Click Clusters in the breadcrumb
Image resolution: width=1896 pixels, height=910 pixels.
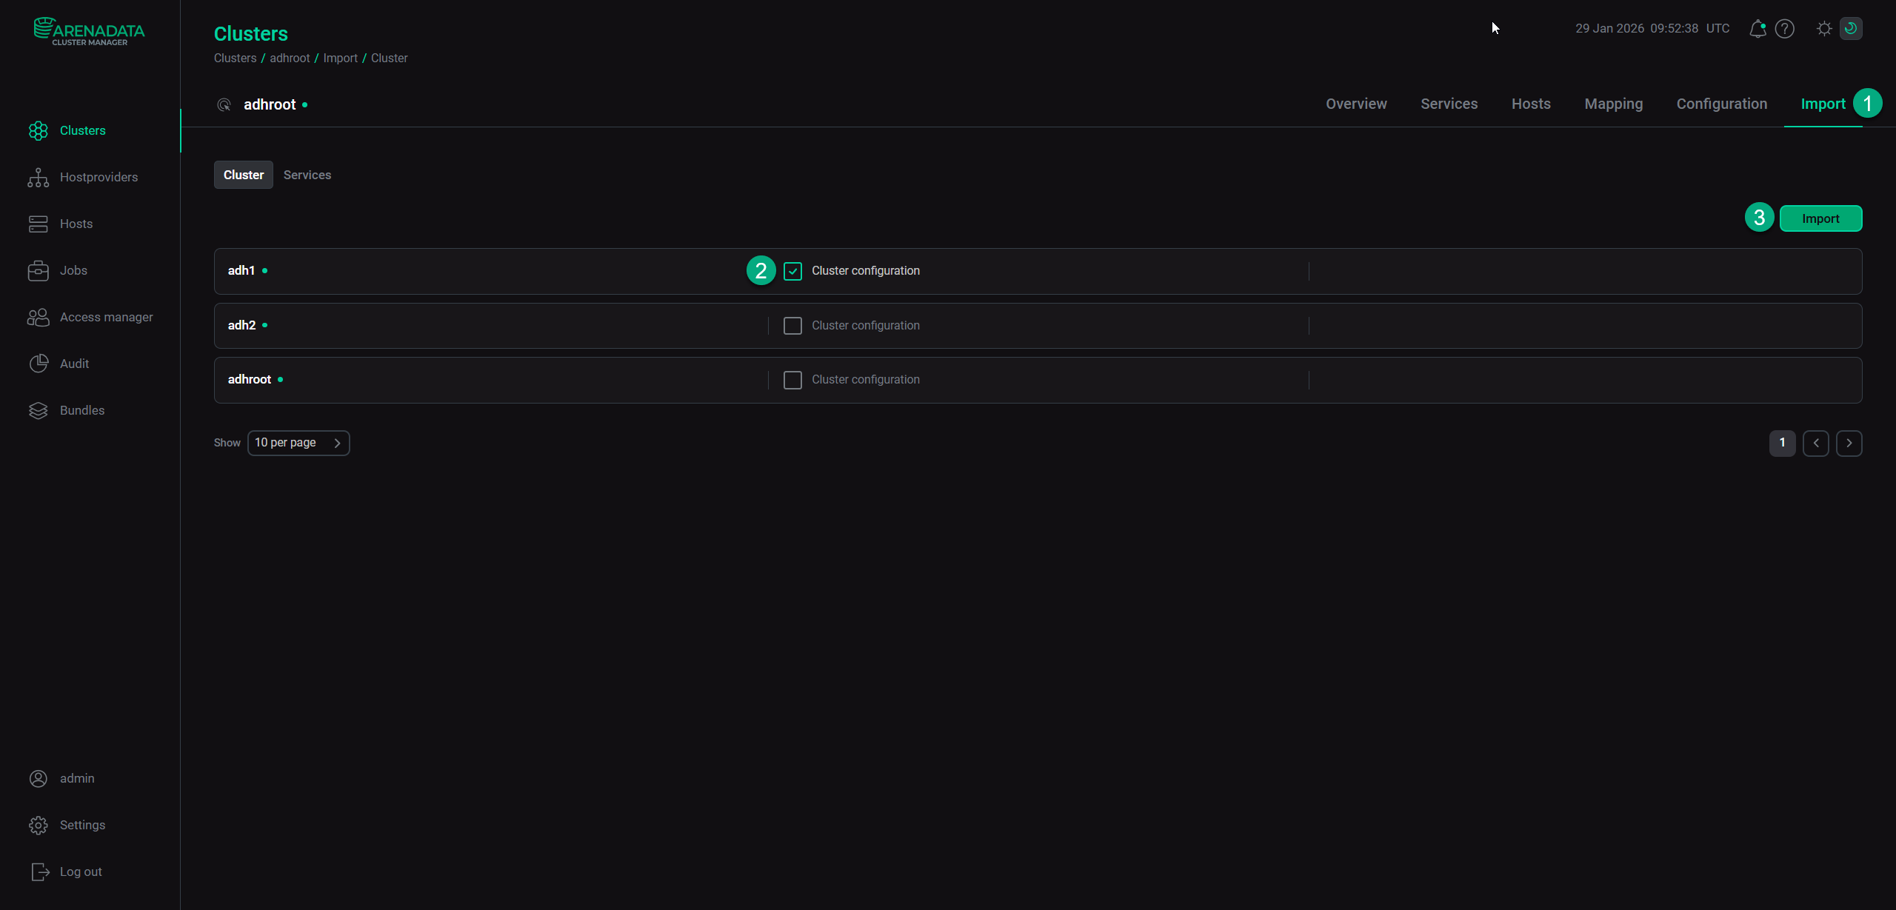[235, 58]
